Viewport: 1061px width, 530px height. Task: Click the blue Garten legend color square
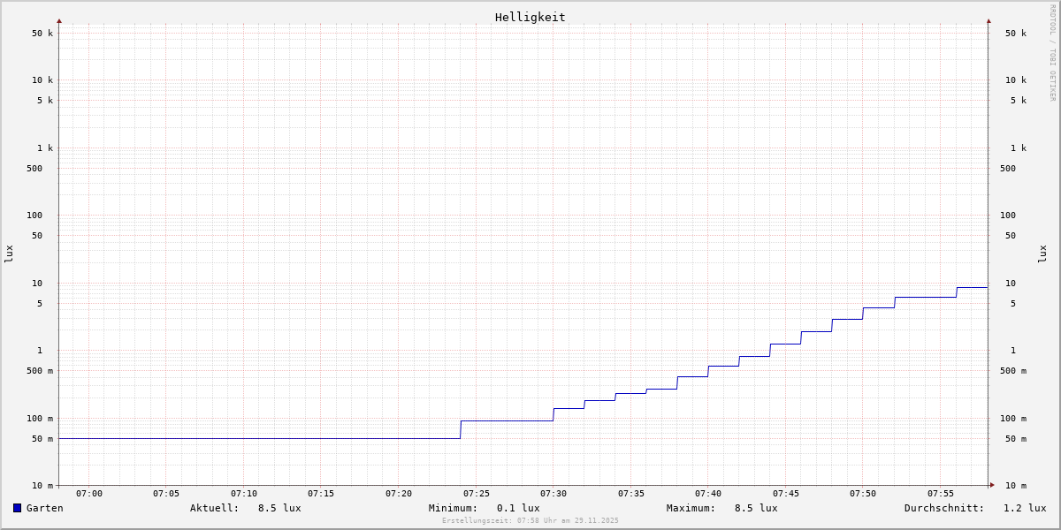17,508
